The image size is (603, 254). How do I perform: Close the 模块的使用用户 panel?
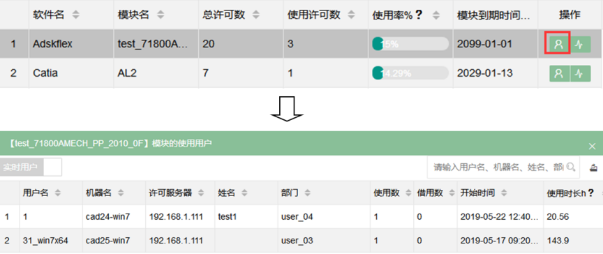click(x=593, y=146)
